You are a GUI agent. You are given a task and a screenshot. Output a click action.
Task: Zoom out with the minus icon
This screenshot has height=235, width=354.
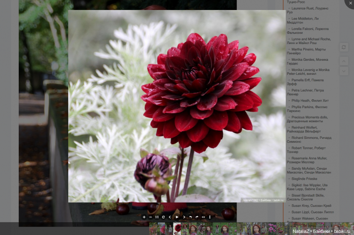click(150, 217)
